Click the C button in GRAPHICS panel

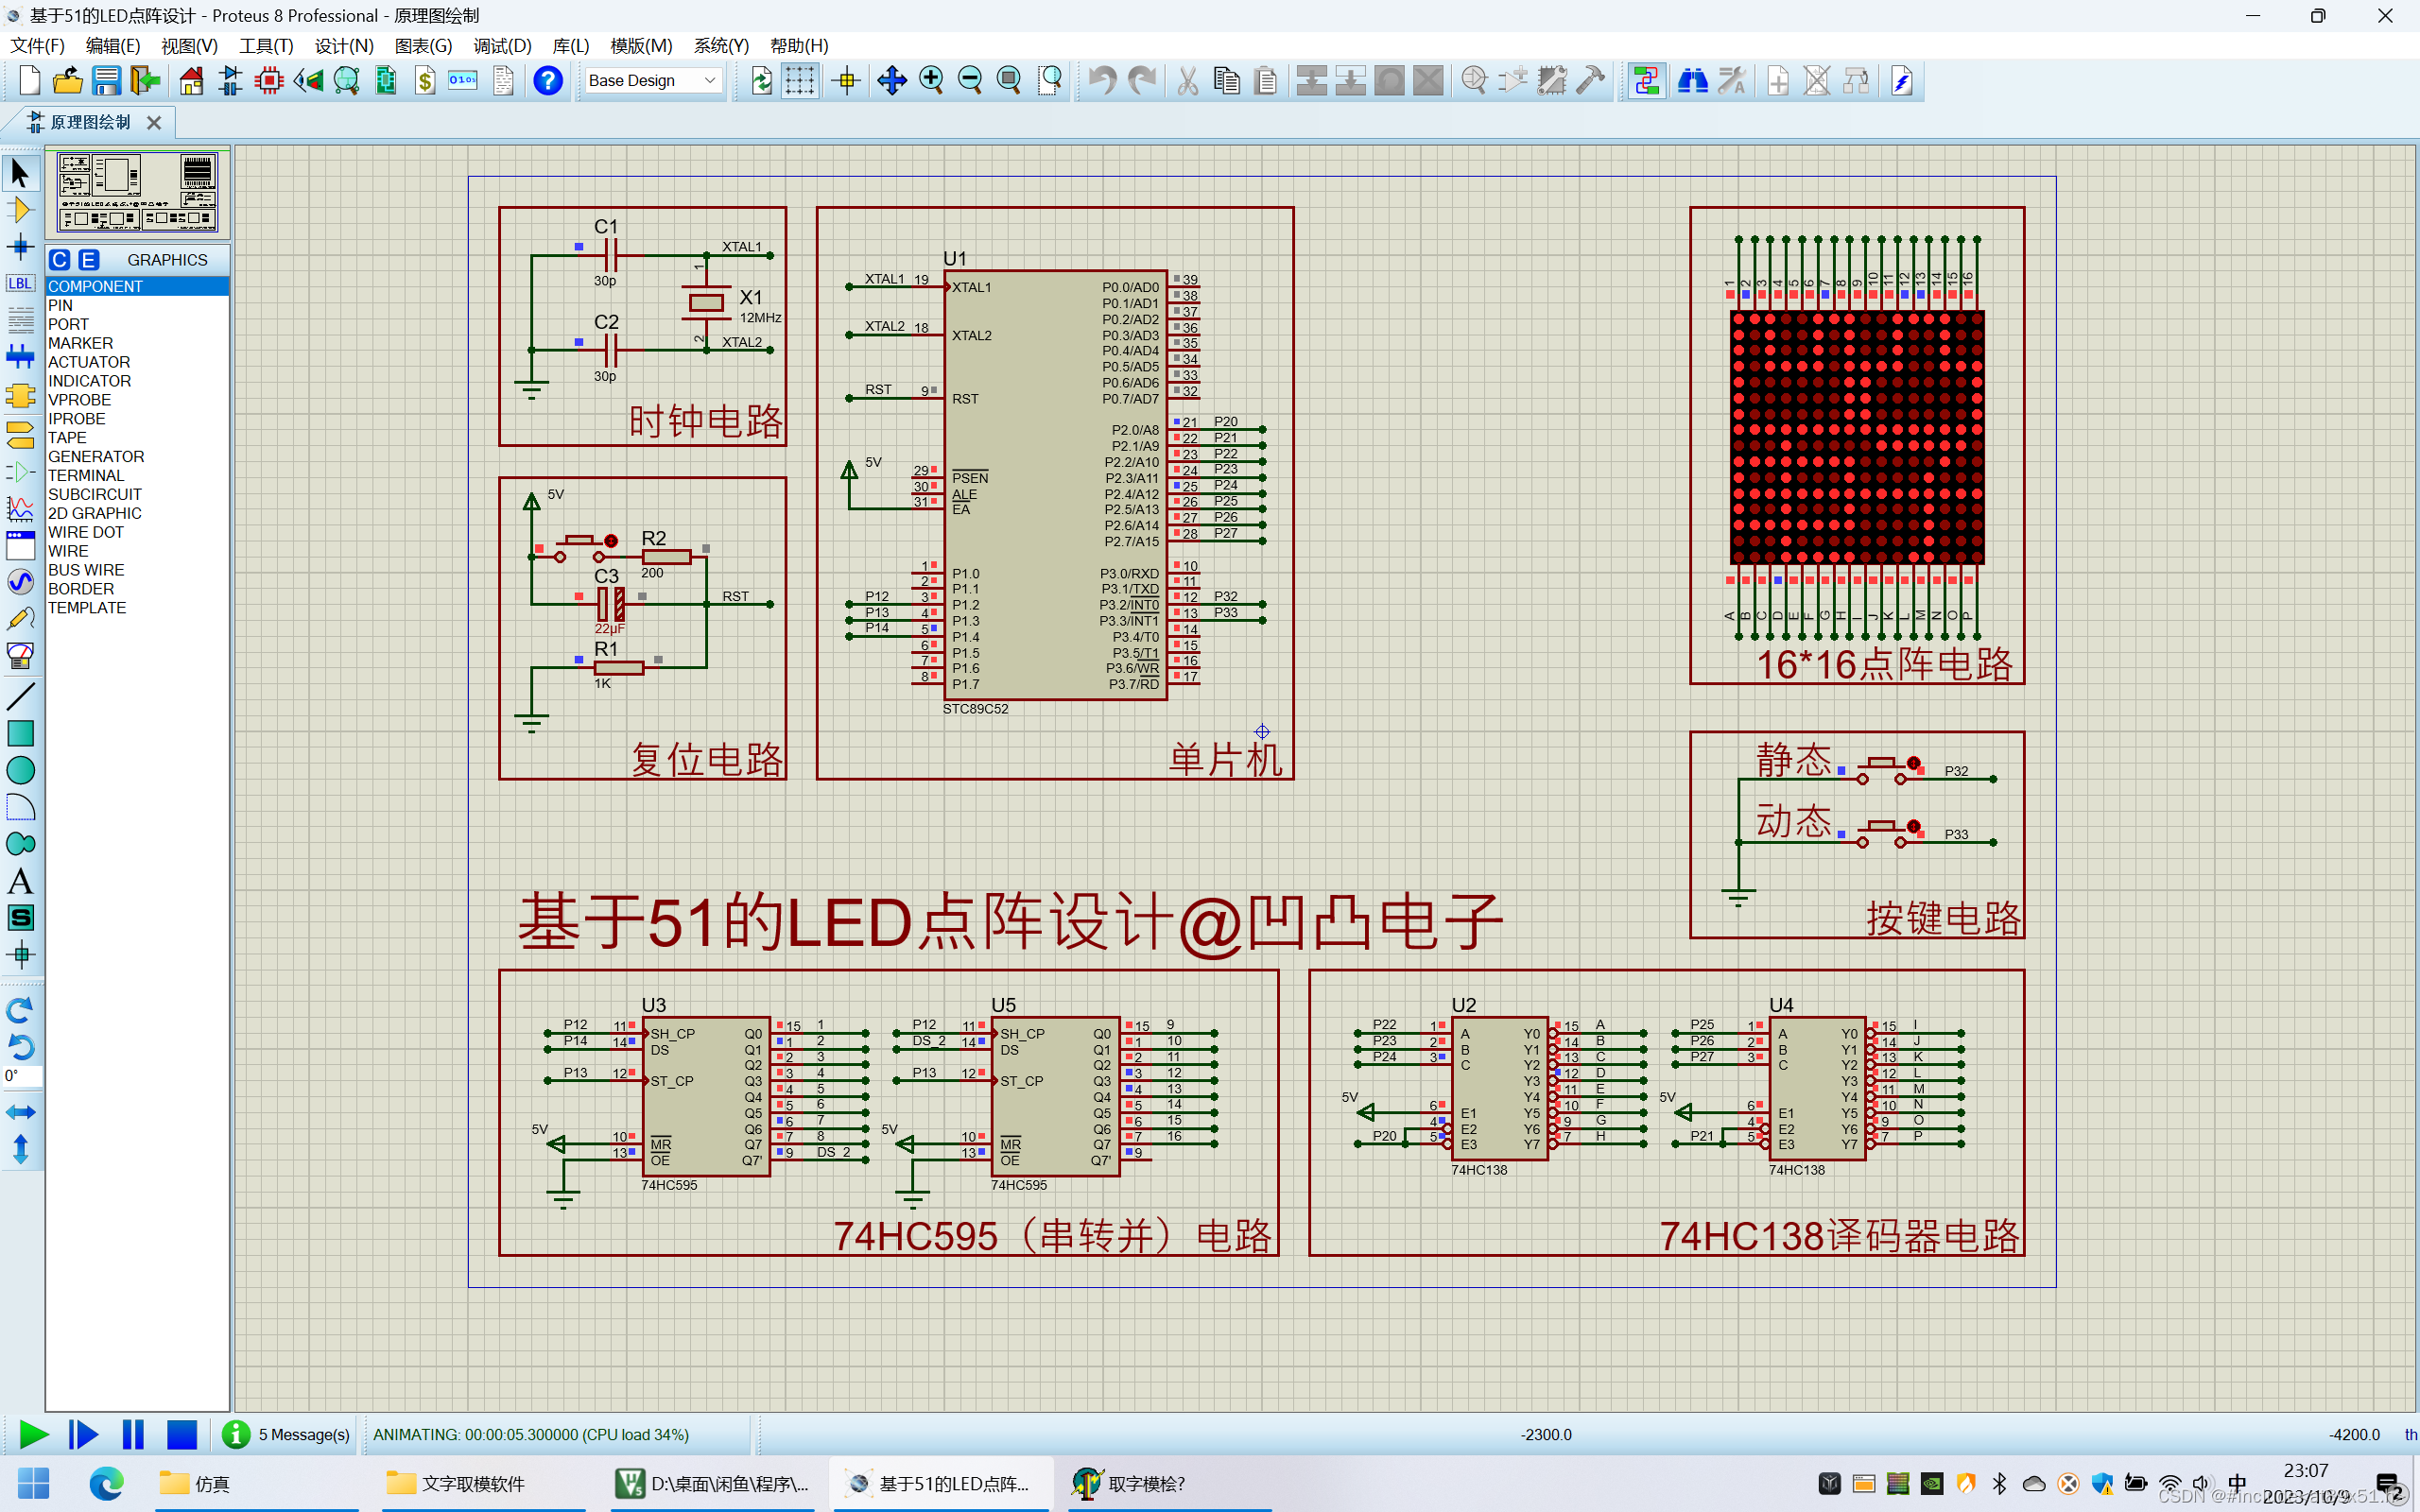tap(60, 260)
